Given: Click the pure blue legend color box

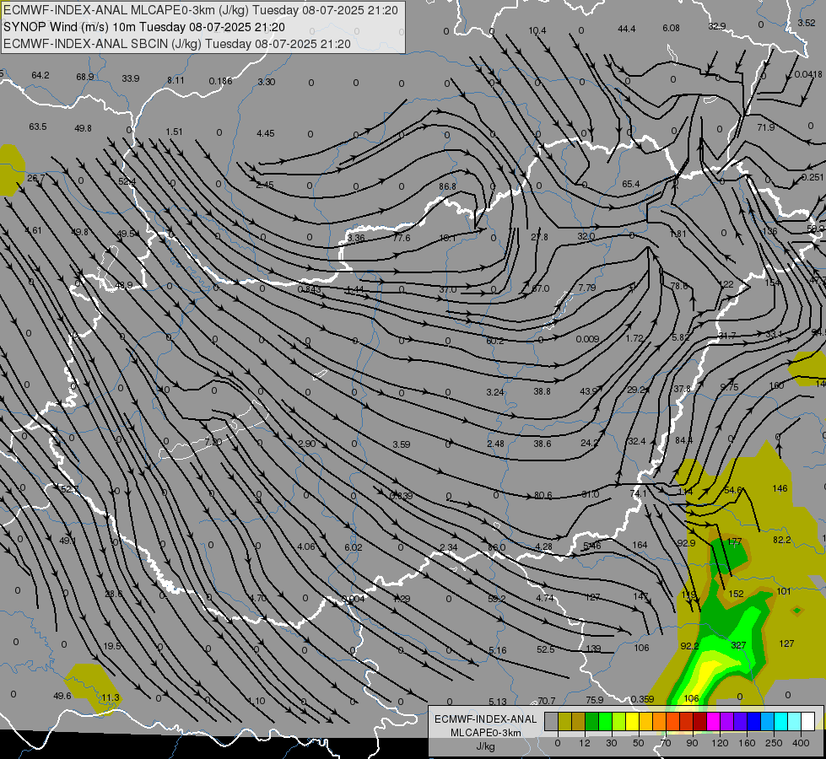Looking at the screenshot, I should [753, 721].
